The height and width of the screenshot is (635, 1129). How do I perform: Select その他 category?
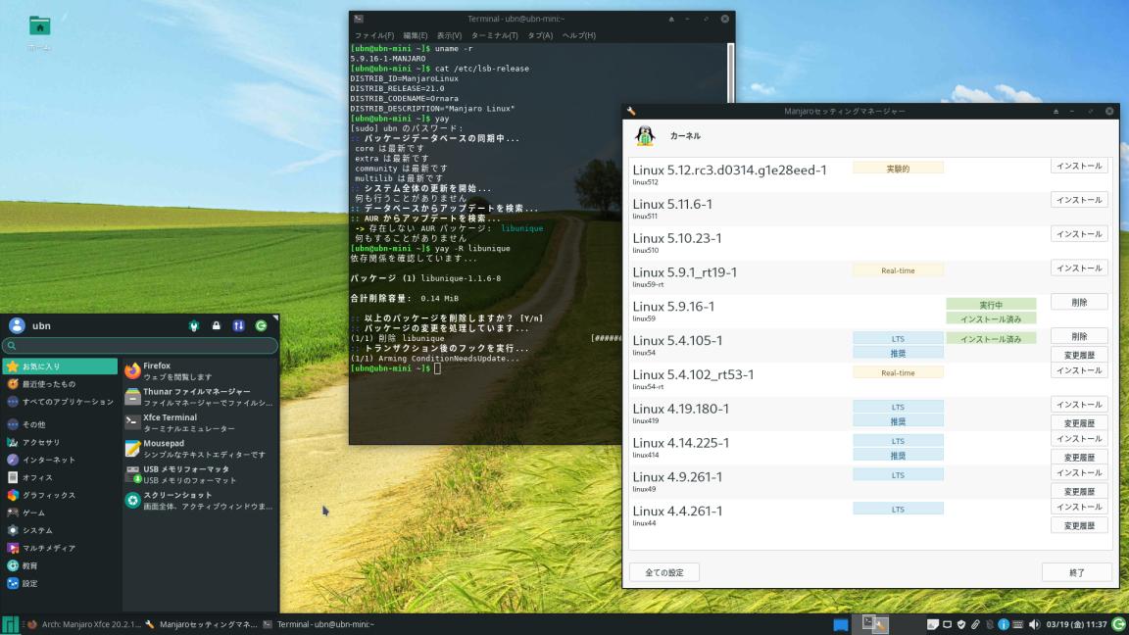pos(61,424)
